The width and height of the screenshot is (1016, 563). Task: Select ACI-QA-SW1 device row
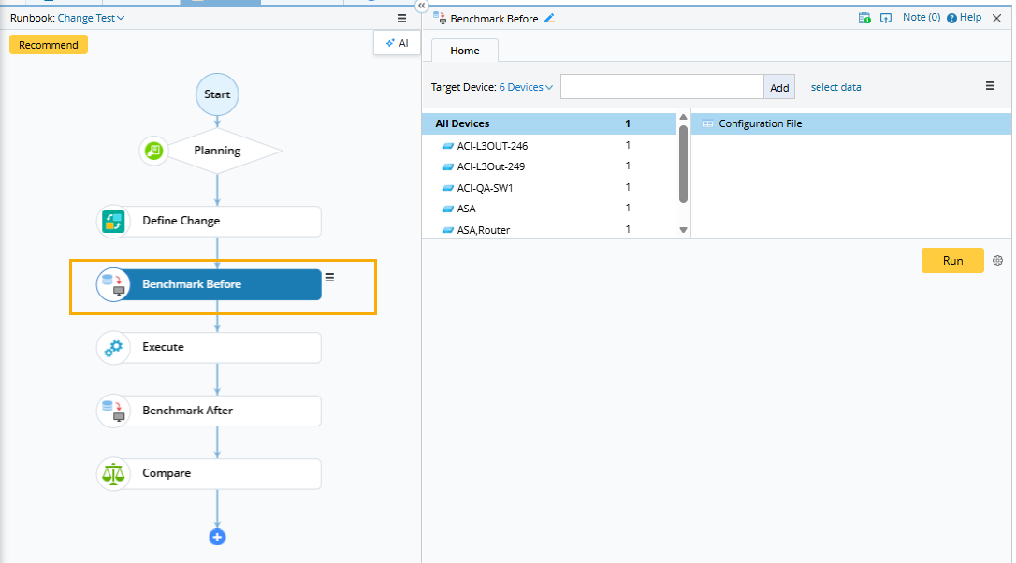[549, 188]
